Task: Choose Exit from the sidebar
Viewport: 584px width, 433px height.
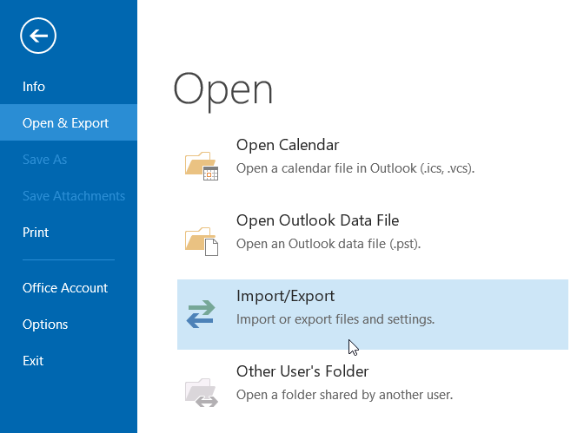Action: 33,361
